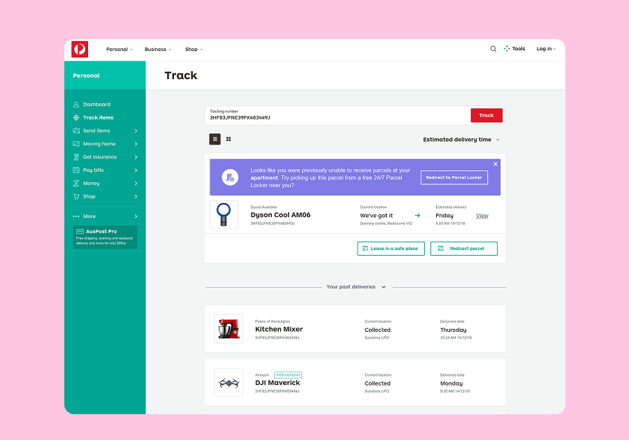Open the View link for Dyson parcel
629x440 pixels.
coord(482,216)
